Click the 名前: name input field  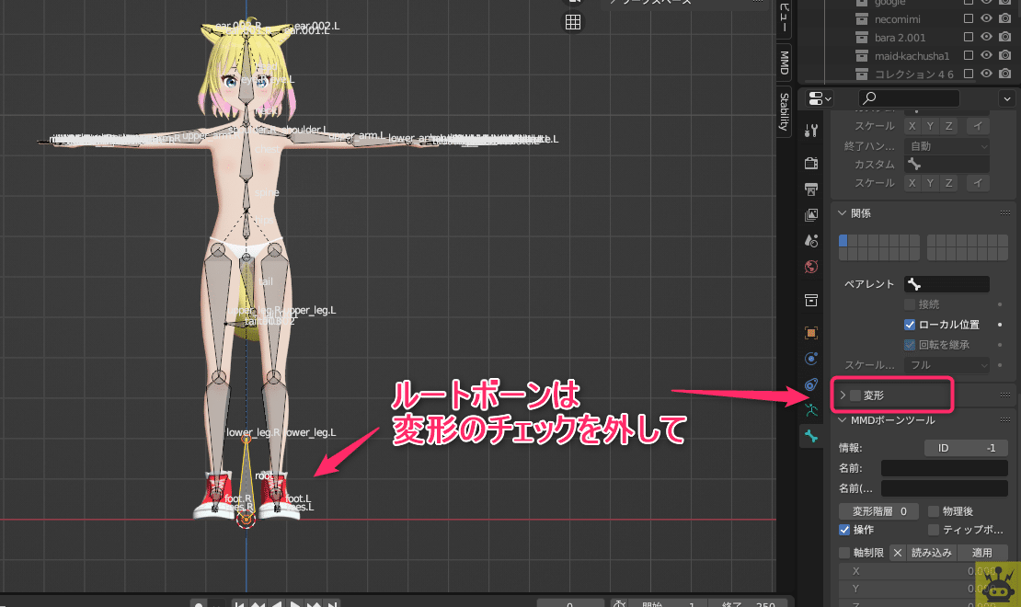944,468
